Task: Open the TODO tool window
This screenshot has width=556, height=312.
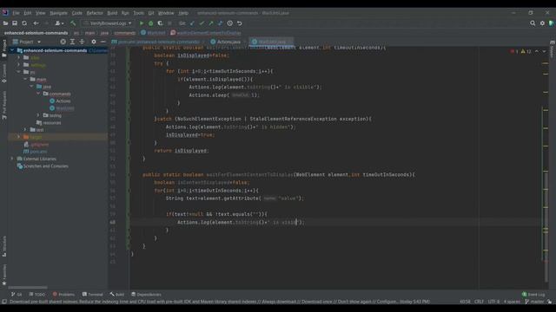Action: [37, 295]
